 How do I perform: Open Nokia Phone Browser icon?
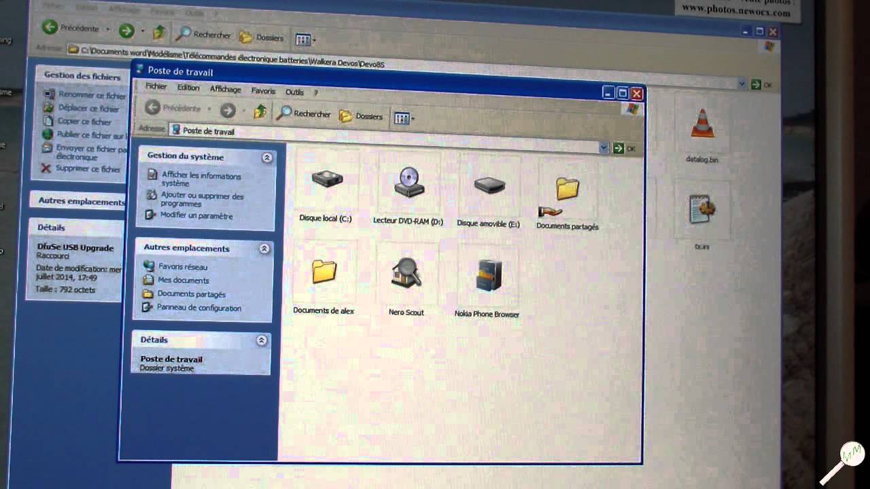click(x=489, y=275)
